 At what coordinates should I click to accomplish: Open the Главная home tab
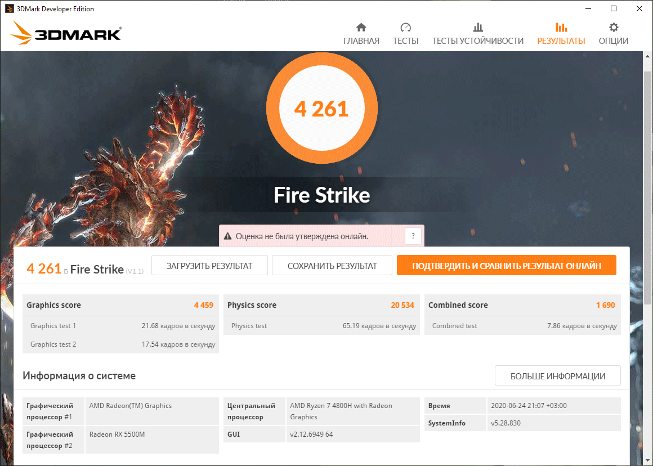pyautogui.click(x=361, y=34)
